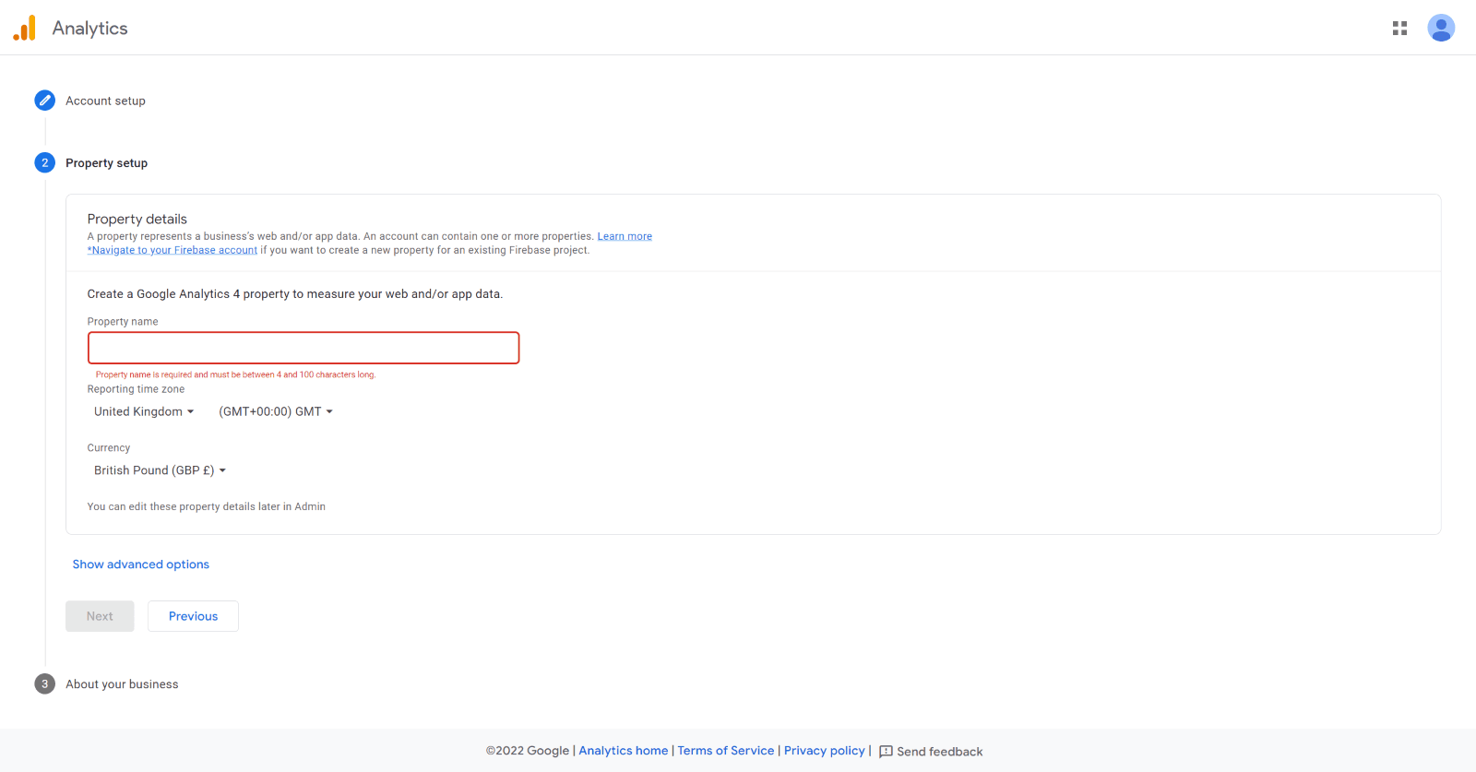Click the Currency label
Image resolution: width=1476 pixels, height=772 pixels.
pyautogui.click(x=109, y=448)
